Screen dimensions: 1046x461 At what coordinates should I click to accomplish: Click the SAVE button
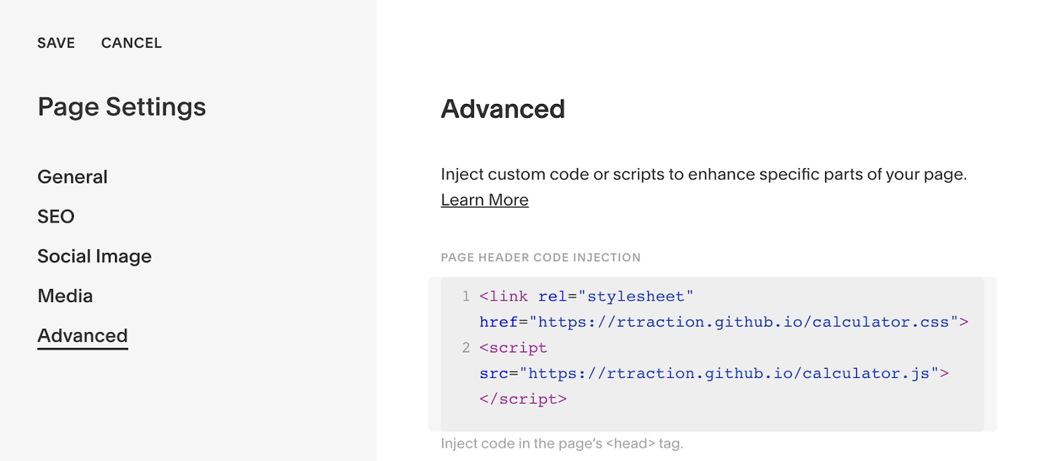56,43
